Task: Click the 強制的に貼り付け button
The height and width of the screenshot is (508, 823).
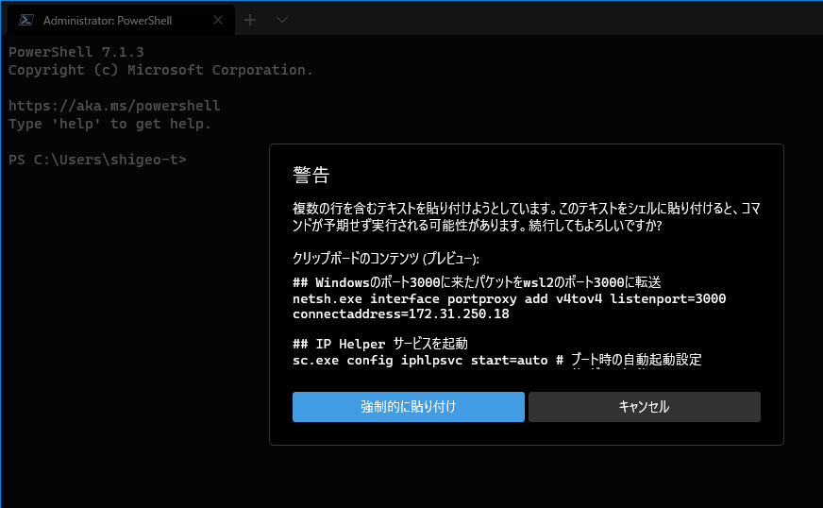Action: (x=409, y=407)
